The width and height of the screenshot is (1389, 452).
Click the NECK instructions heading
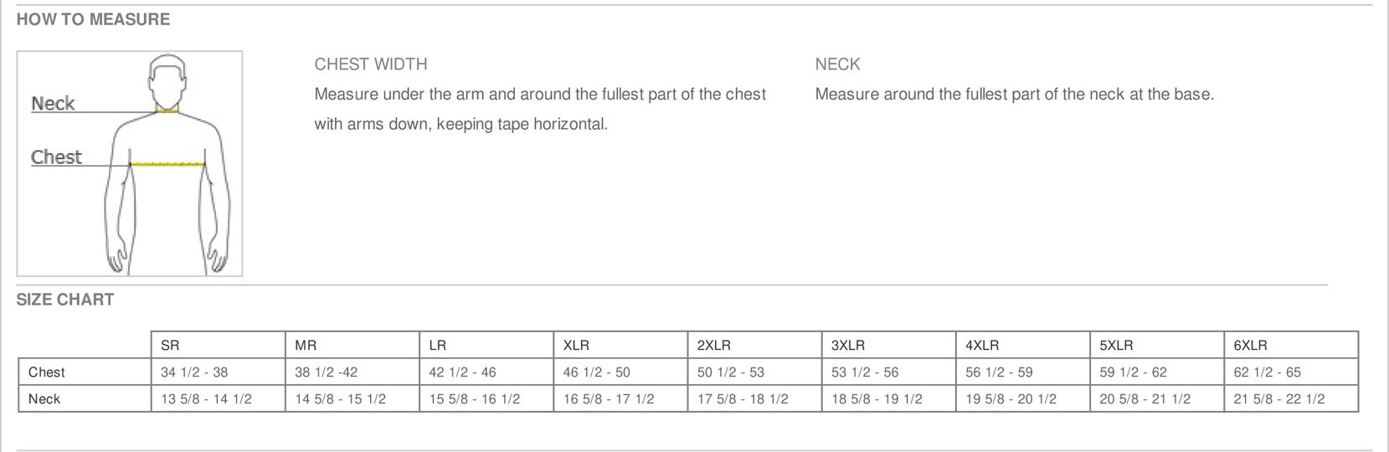coord(837,64)
